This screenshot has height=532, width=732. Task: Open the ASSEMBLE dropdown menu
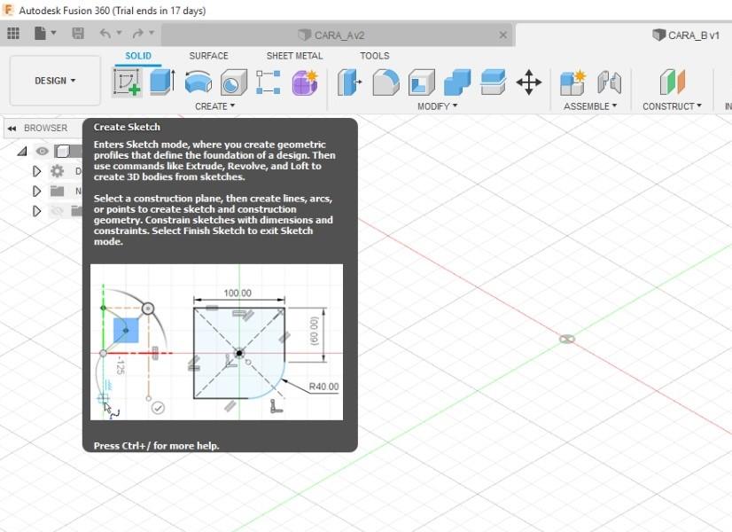point(590,106)
